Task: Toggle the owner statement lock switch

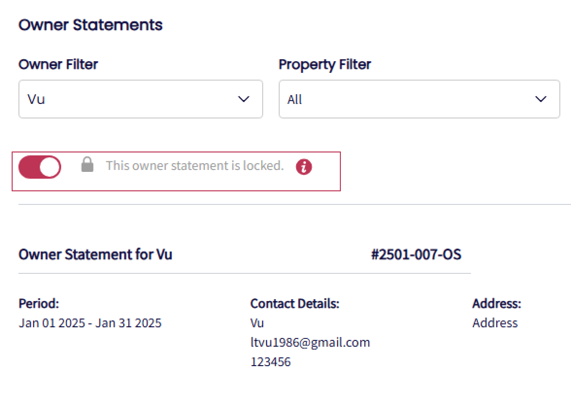Action: (x=40, y=167)
